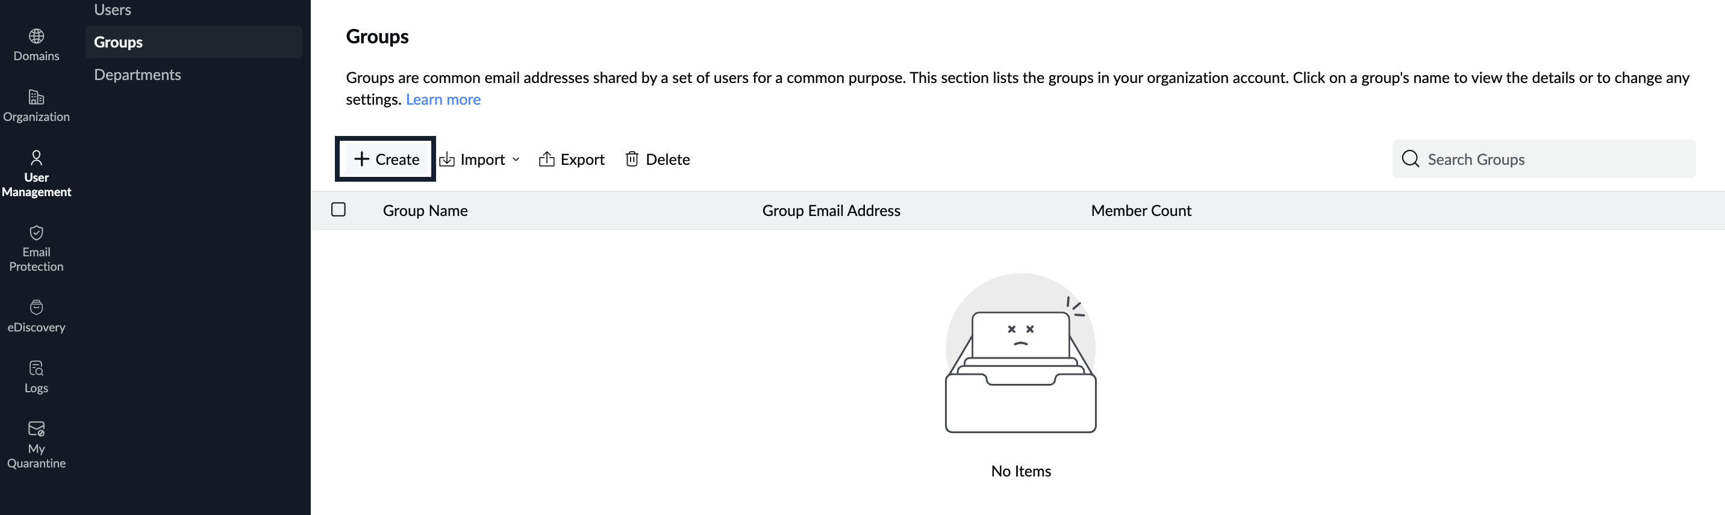Click the Create group button
1725x515 pixels.
click(385, 159)
